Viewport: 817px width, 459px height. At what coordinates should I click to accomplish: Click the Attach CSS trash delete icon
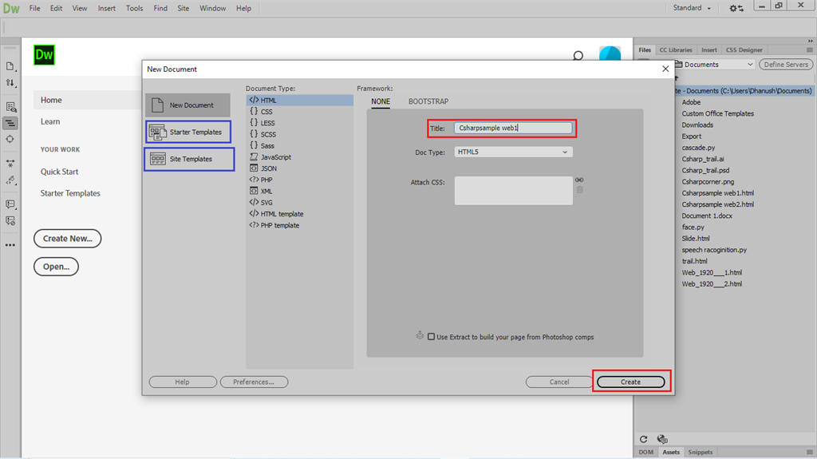coord(579,190)
